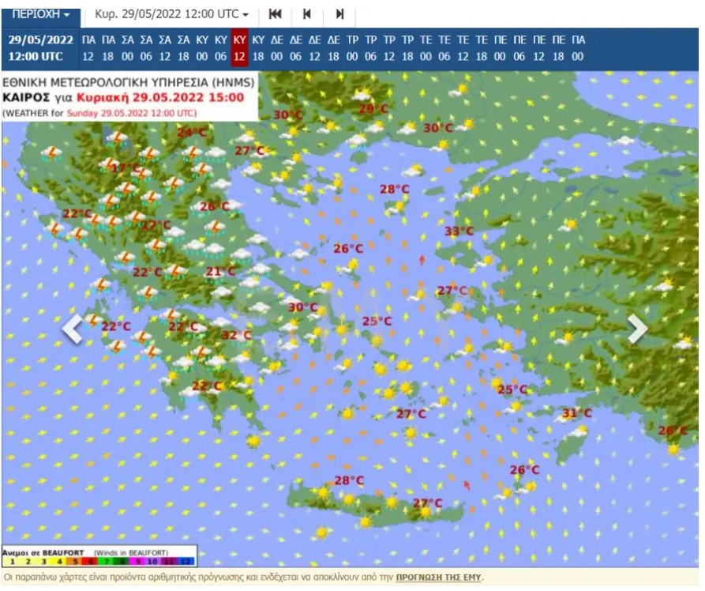Click Beaufort 12 blue swatch in legend
Screen dimensions: 705x591
(186, 561)
